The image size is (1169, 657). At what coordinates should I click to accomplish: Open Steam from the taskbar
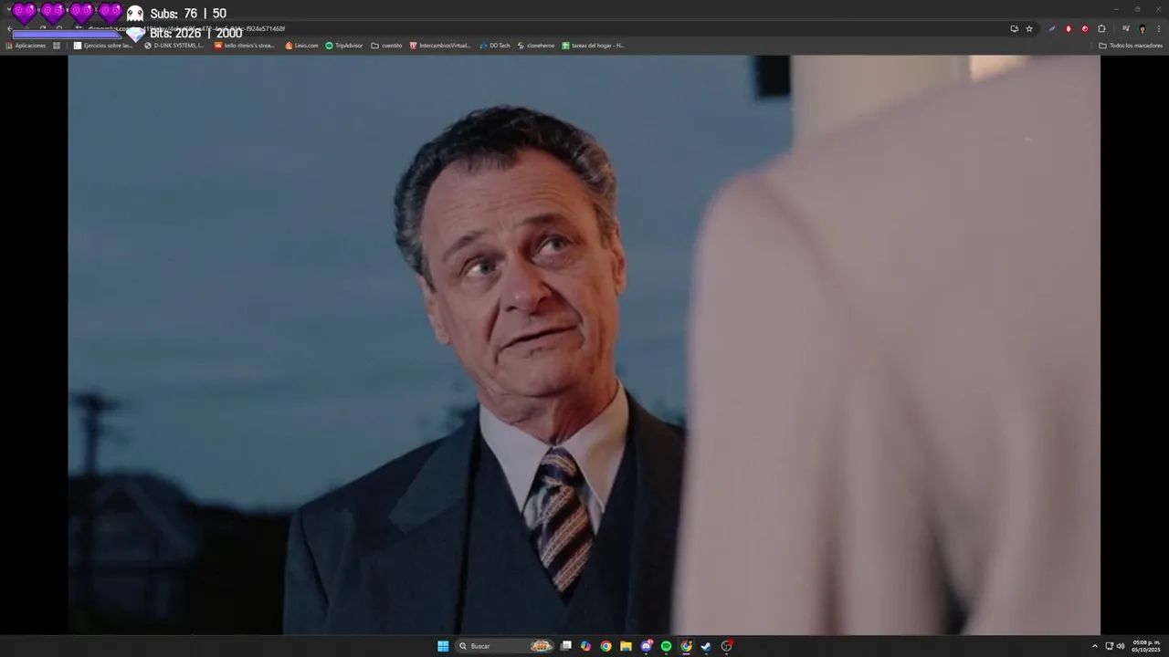click(x=706, y=646)
